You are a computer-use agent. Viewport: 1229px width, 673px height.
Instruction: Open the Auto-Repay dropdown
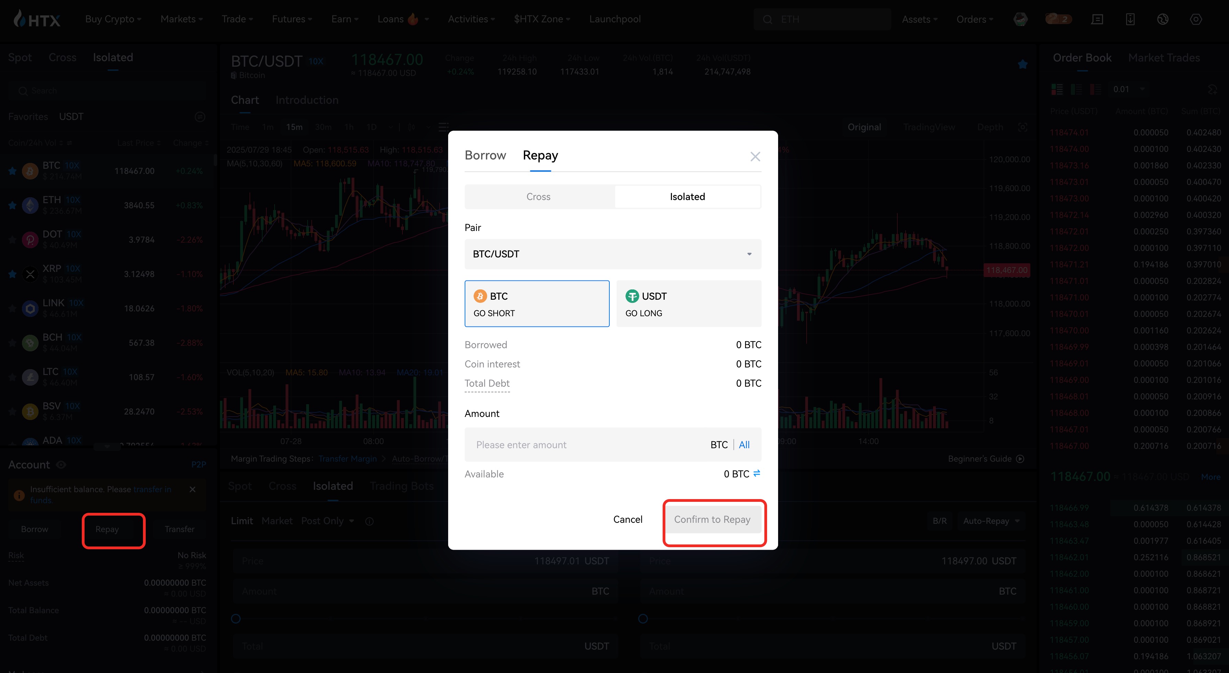tap(991, 521)
